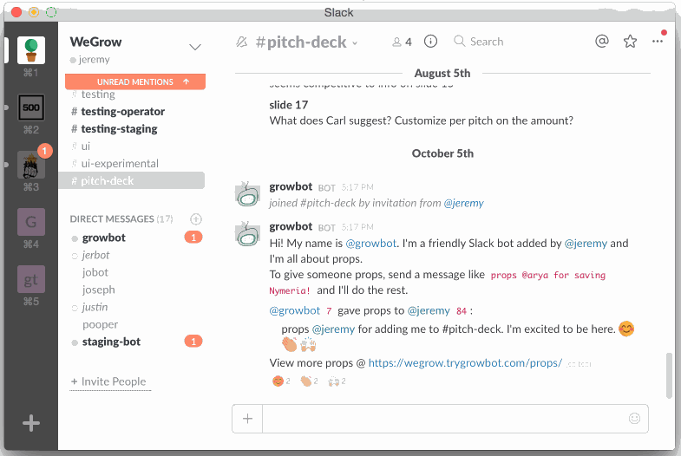This screenshot has width=681, height=456.
Task: Open the #pitch-deck channel dropdown arrow
Action: 355,43
